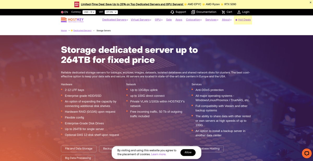
Task: Open the Apps page
Action: pos(179,20)
